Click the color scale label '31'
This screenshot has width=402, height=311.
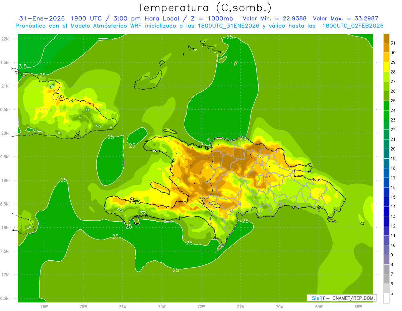click(x=394, y=43)
